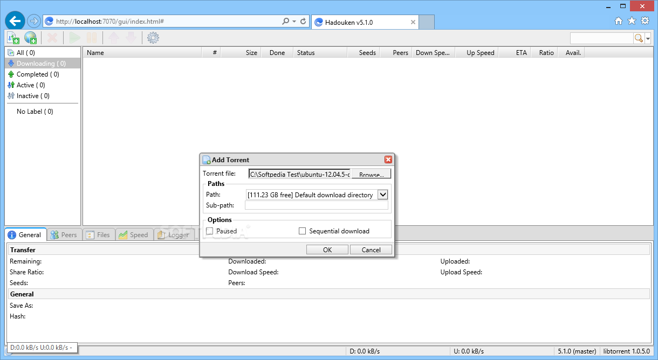Switch to the General tab
This screenshot has width=658, height=360.
25,234
